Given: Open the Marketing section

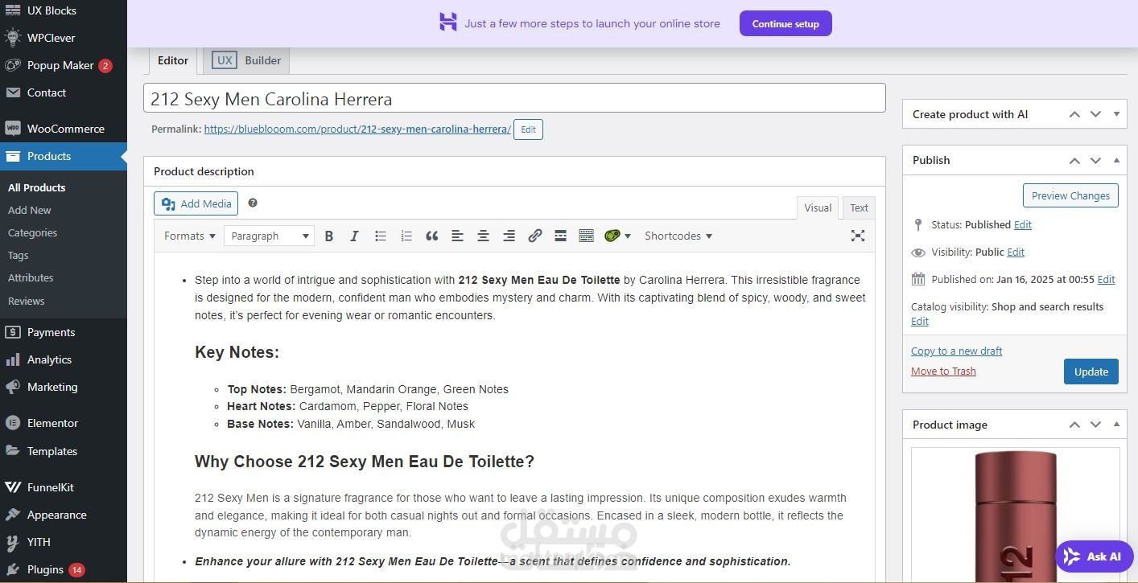Looking at the screenshot, I should [64, 387].
